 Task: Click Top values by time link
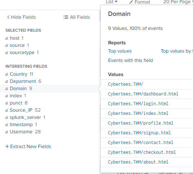pyautogui.click(x=177, y=51)
